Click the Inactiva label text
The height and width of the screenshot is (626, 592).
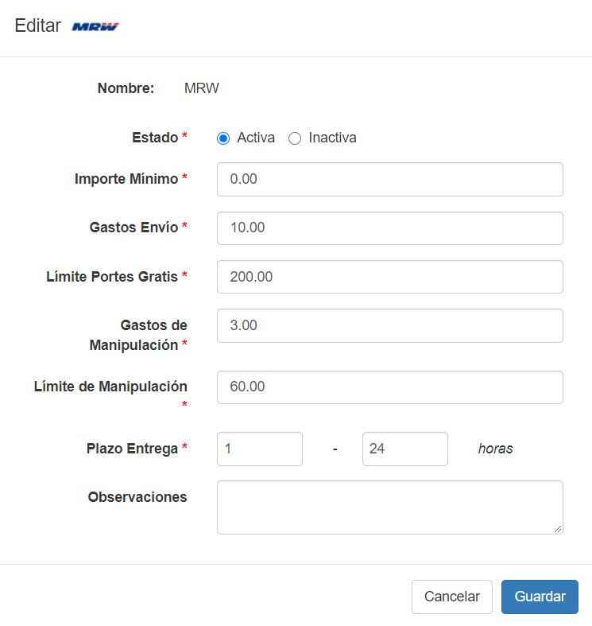[332, 138]
